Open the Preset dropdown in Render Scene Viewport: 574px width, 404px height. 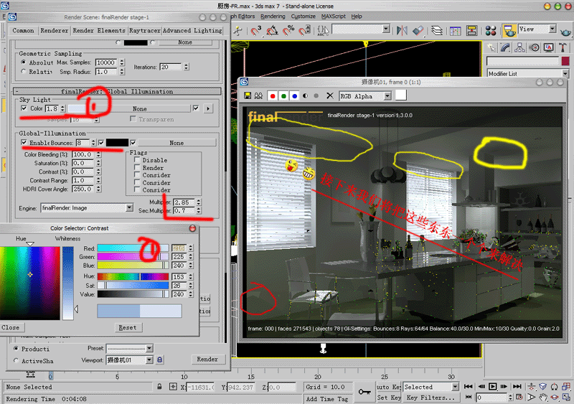pyautogui.click(x=149, y=348)
